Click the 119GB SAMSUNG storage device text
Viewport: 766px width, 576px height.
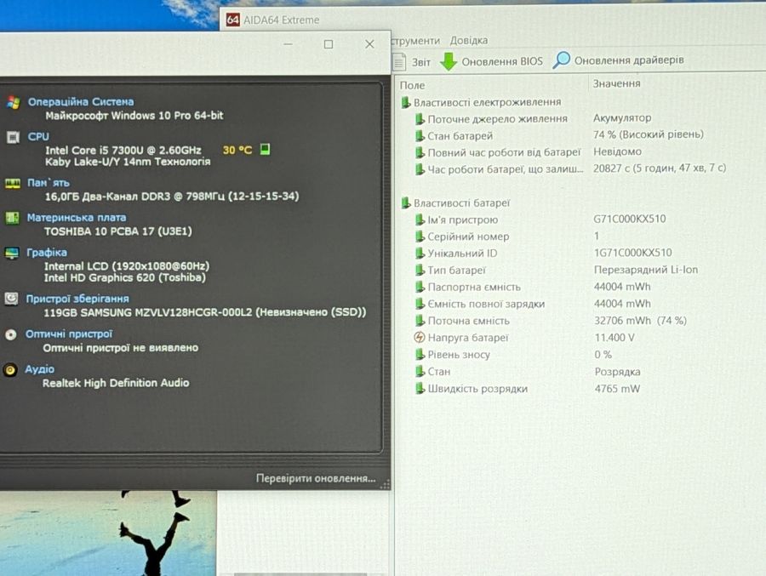pos(205,312)
